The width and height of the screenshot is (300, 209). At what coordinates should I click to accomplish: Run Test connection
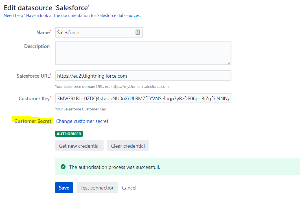coord(97,188)
